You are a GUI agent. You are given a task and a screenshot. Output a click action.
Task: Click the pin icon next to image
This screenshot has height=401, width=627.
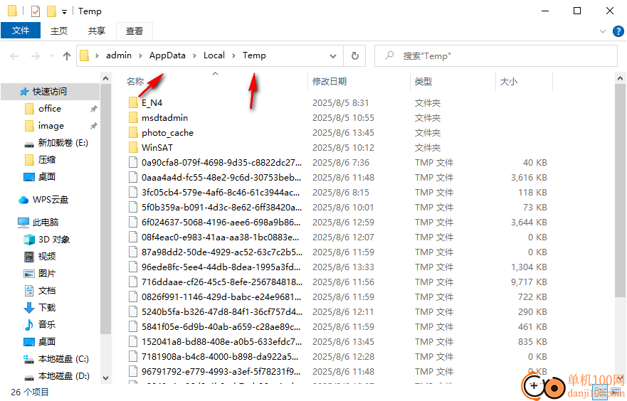tap(93, 126)
